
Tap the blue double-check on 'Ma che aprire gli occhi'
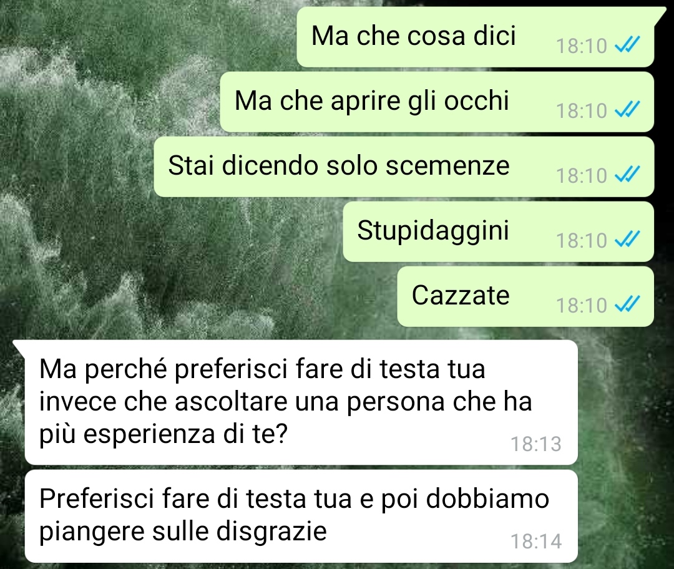click(x=627, y=109)
